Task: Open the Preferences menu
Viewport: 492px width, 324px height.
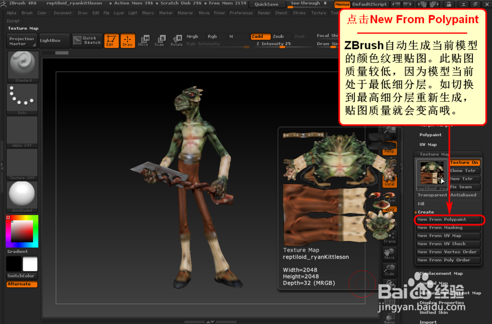Action: click(x=241, y=13)
